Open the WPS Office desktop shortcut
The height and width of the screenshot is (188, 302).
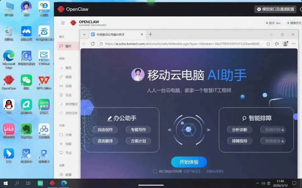pos(44,82)
